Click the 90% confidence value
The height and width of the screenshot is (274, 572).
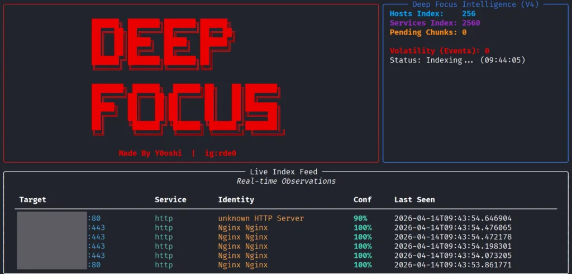(x=360, y=218)
